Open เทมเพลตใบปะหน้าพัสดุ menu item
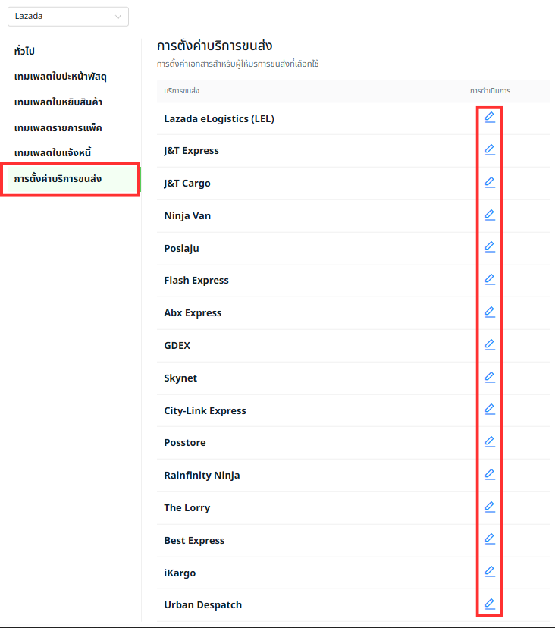Viewport: 555px width, 628px height. tap(65, 77)
